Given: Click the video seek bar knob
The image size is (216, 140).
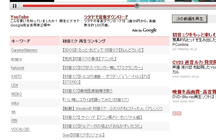Looking at the screenshot, I should point(137,6).
